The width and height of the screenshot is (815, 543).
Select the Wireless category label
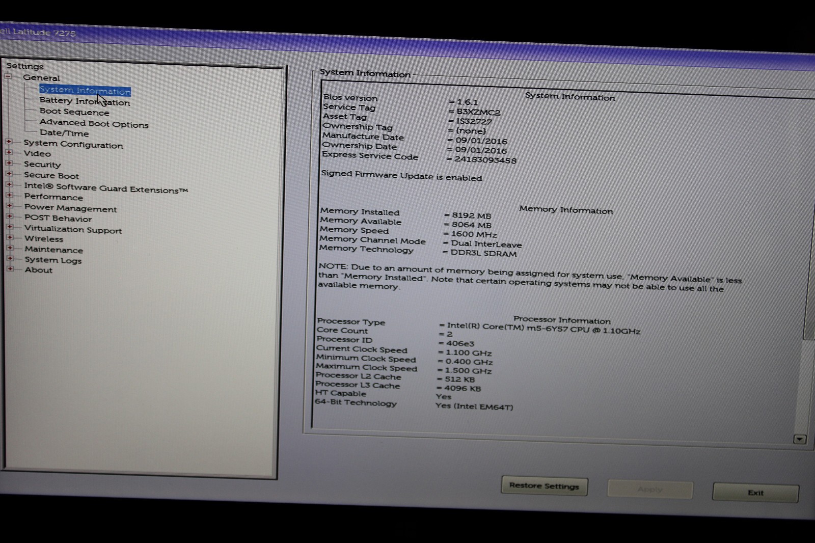(44, 238)
